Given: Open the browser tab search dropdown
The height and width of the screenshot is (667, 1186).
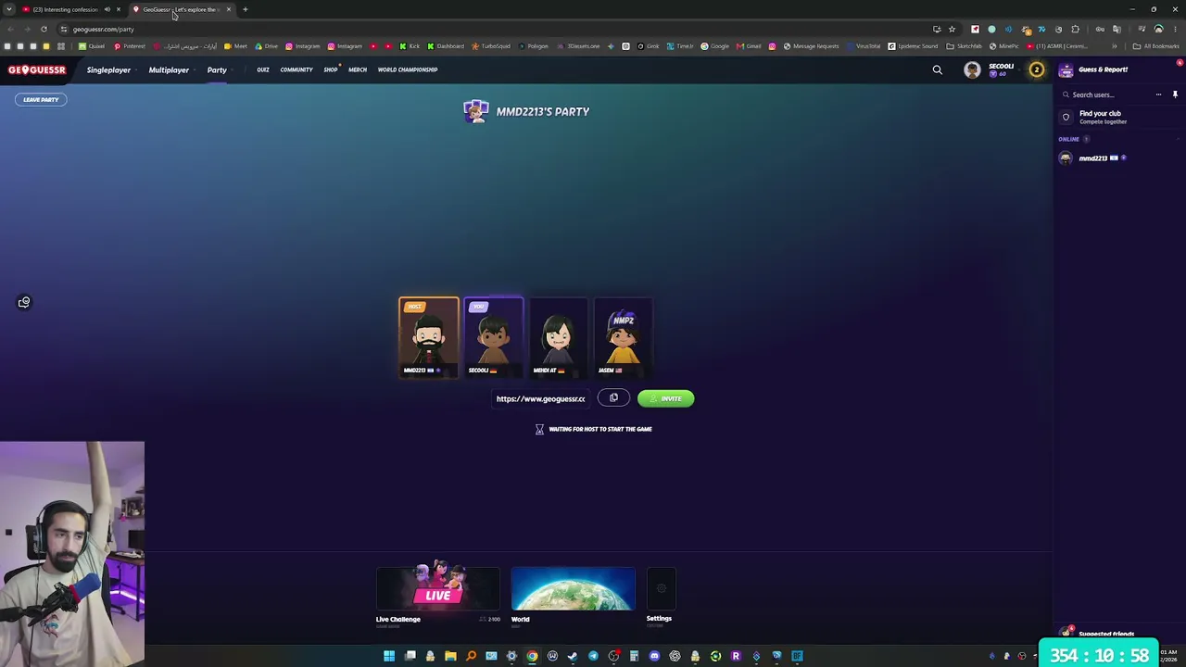Looking at the screenshot, I should [x=8, y=9].
